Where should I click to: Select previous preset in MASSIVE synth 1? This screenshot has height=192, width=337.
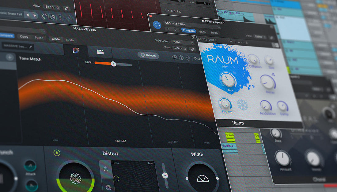[168, 29]
